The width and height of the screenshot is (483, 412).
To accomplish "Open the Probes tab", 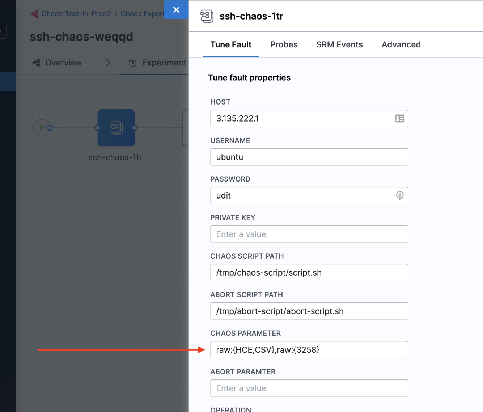I will 284,44.
